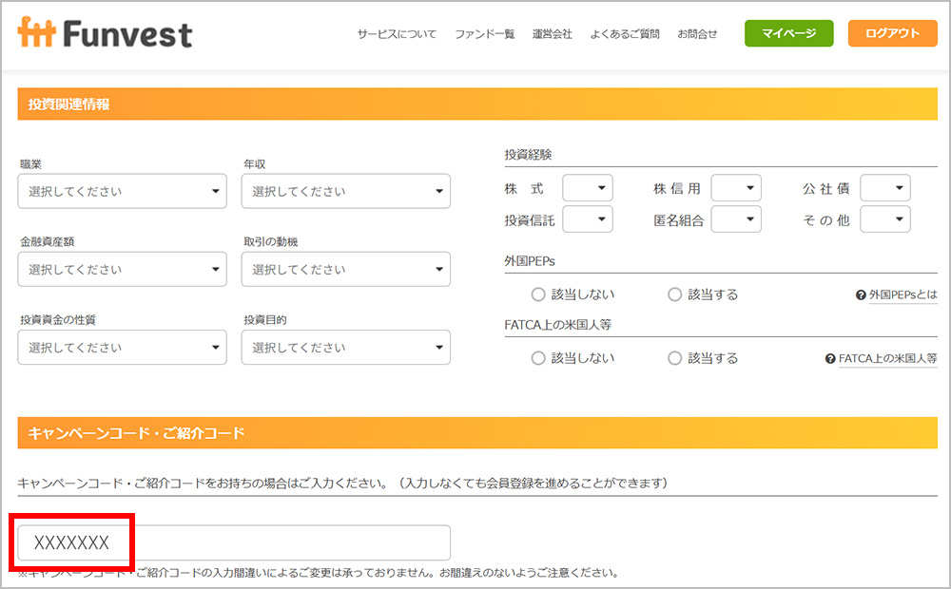Viewport: 951px width, 589px height.
Task: Open the ファンド一覧 page
Action: click(484, 32)
